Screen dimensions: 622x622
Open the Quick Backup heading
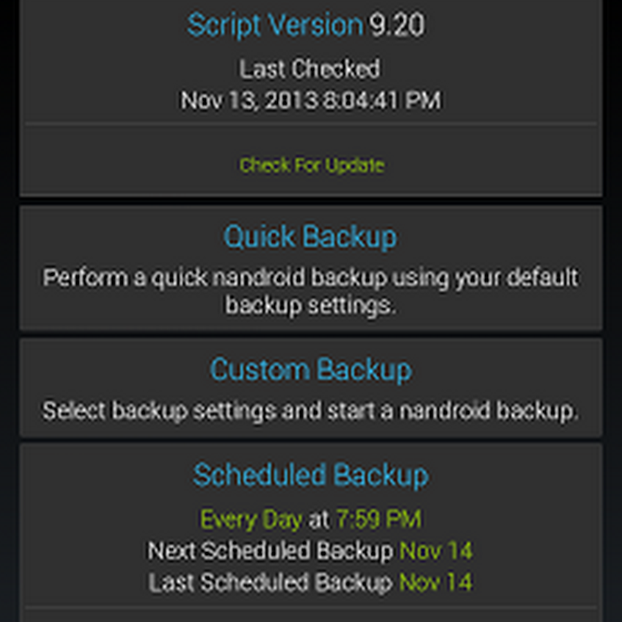pos(310,237)
